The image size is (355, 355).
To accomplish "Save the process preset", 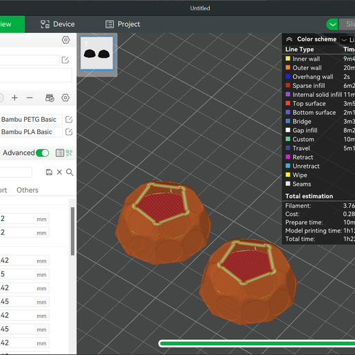I will (49, 172).
